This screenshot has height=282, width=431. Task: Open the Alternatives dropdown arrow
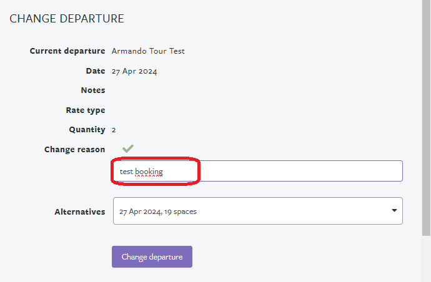pos(394,211)
